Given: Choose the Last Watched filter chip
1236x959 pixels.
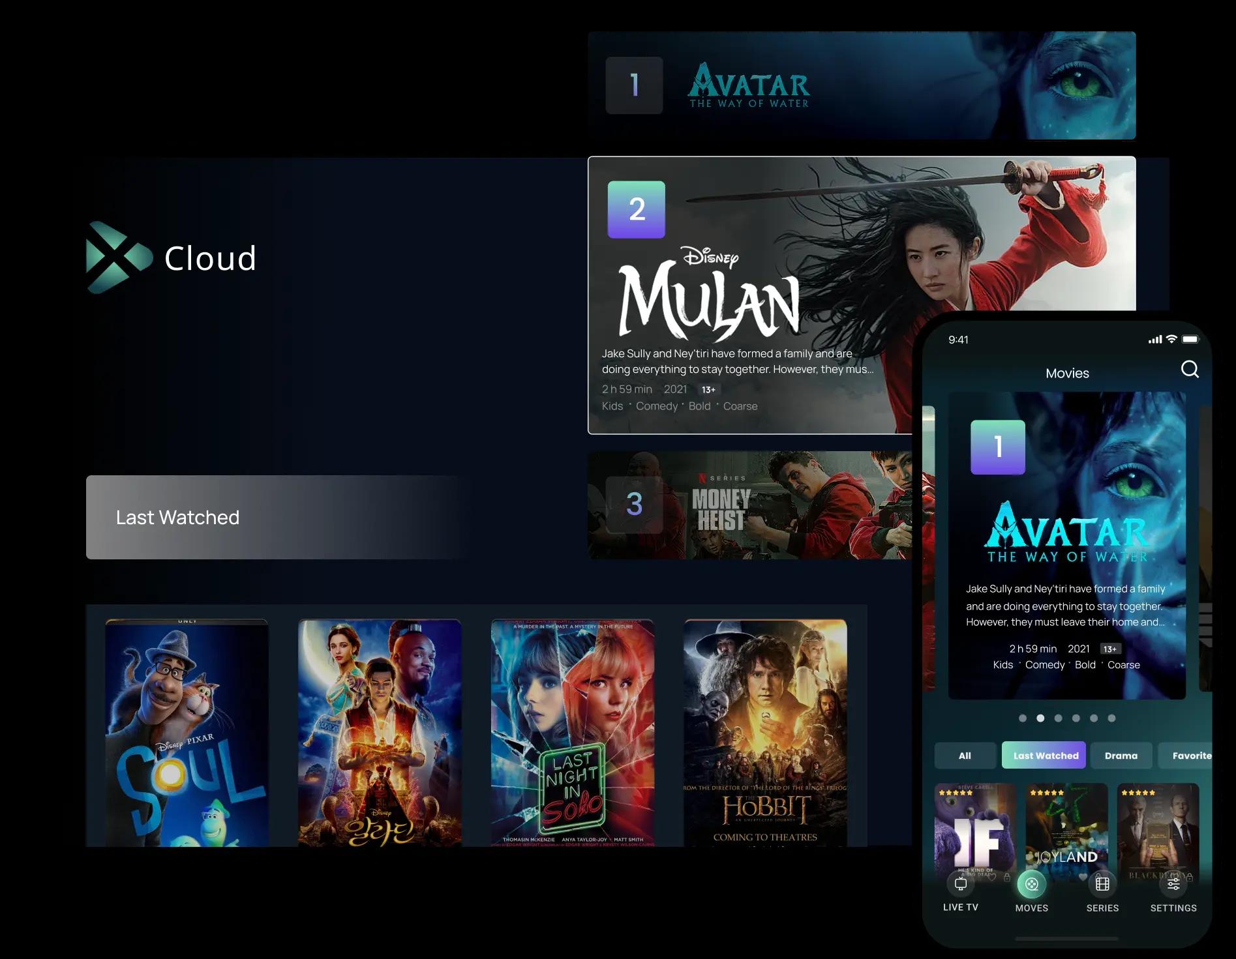Looking at the screenshot, I should pyautogui.click(x=1045, y=756).
